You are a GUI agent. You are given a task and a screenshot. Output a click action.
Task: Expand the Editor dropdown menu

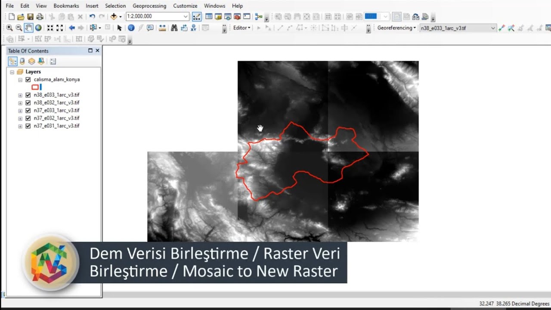coord(242,28)
